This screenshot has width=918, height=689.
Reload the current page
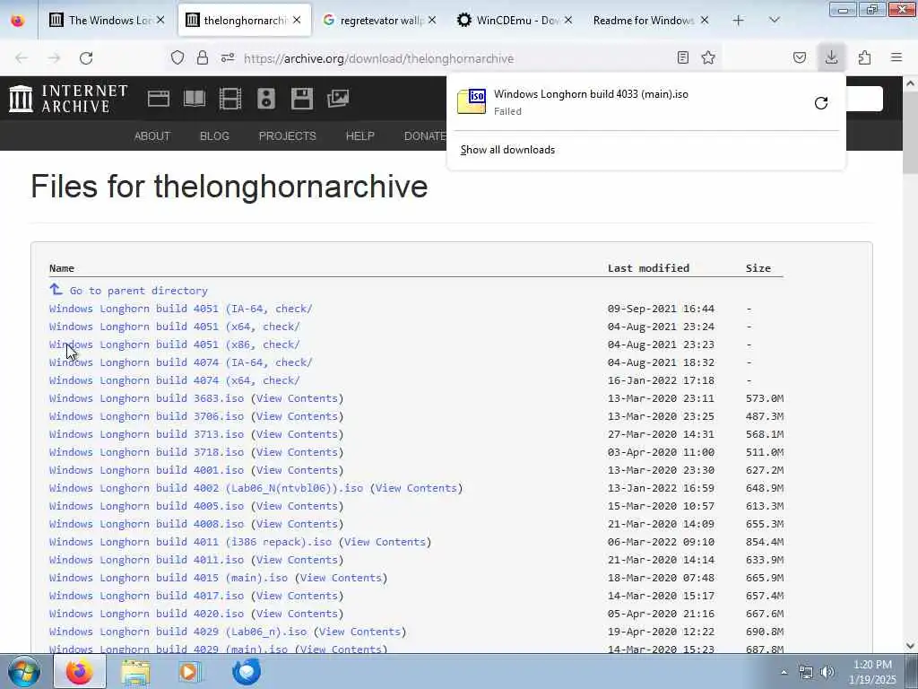[86, 58]
